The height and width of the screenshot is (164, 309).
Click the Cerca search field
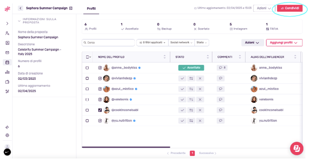108,43
